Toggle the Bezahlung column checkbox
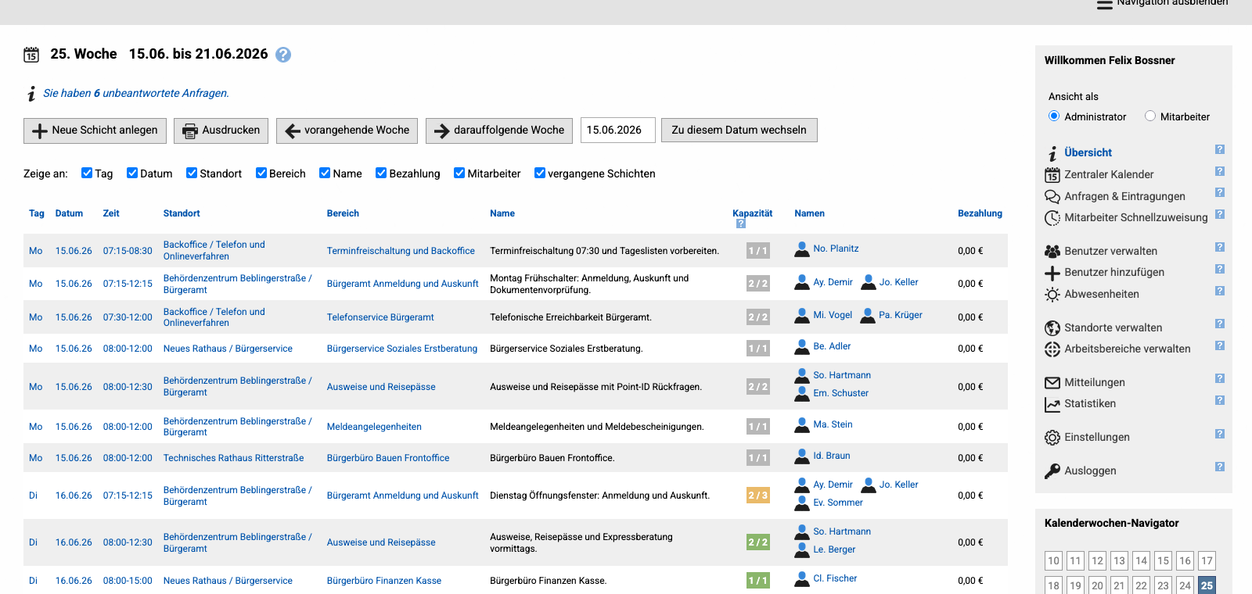Screen dimensions: 1252x594 coord(381,173)
